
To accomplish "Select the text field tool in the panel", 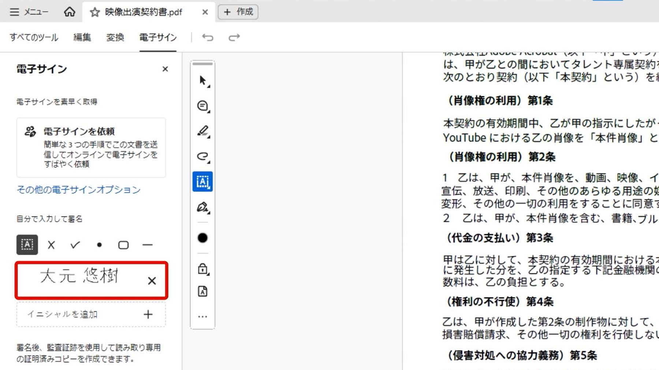I will [27, 245].
